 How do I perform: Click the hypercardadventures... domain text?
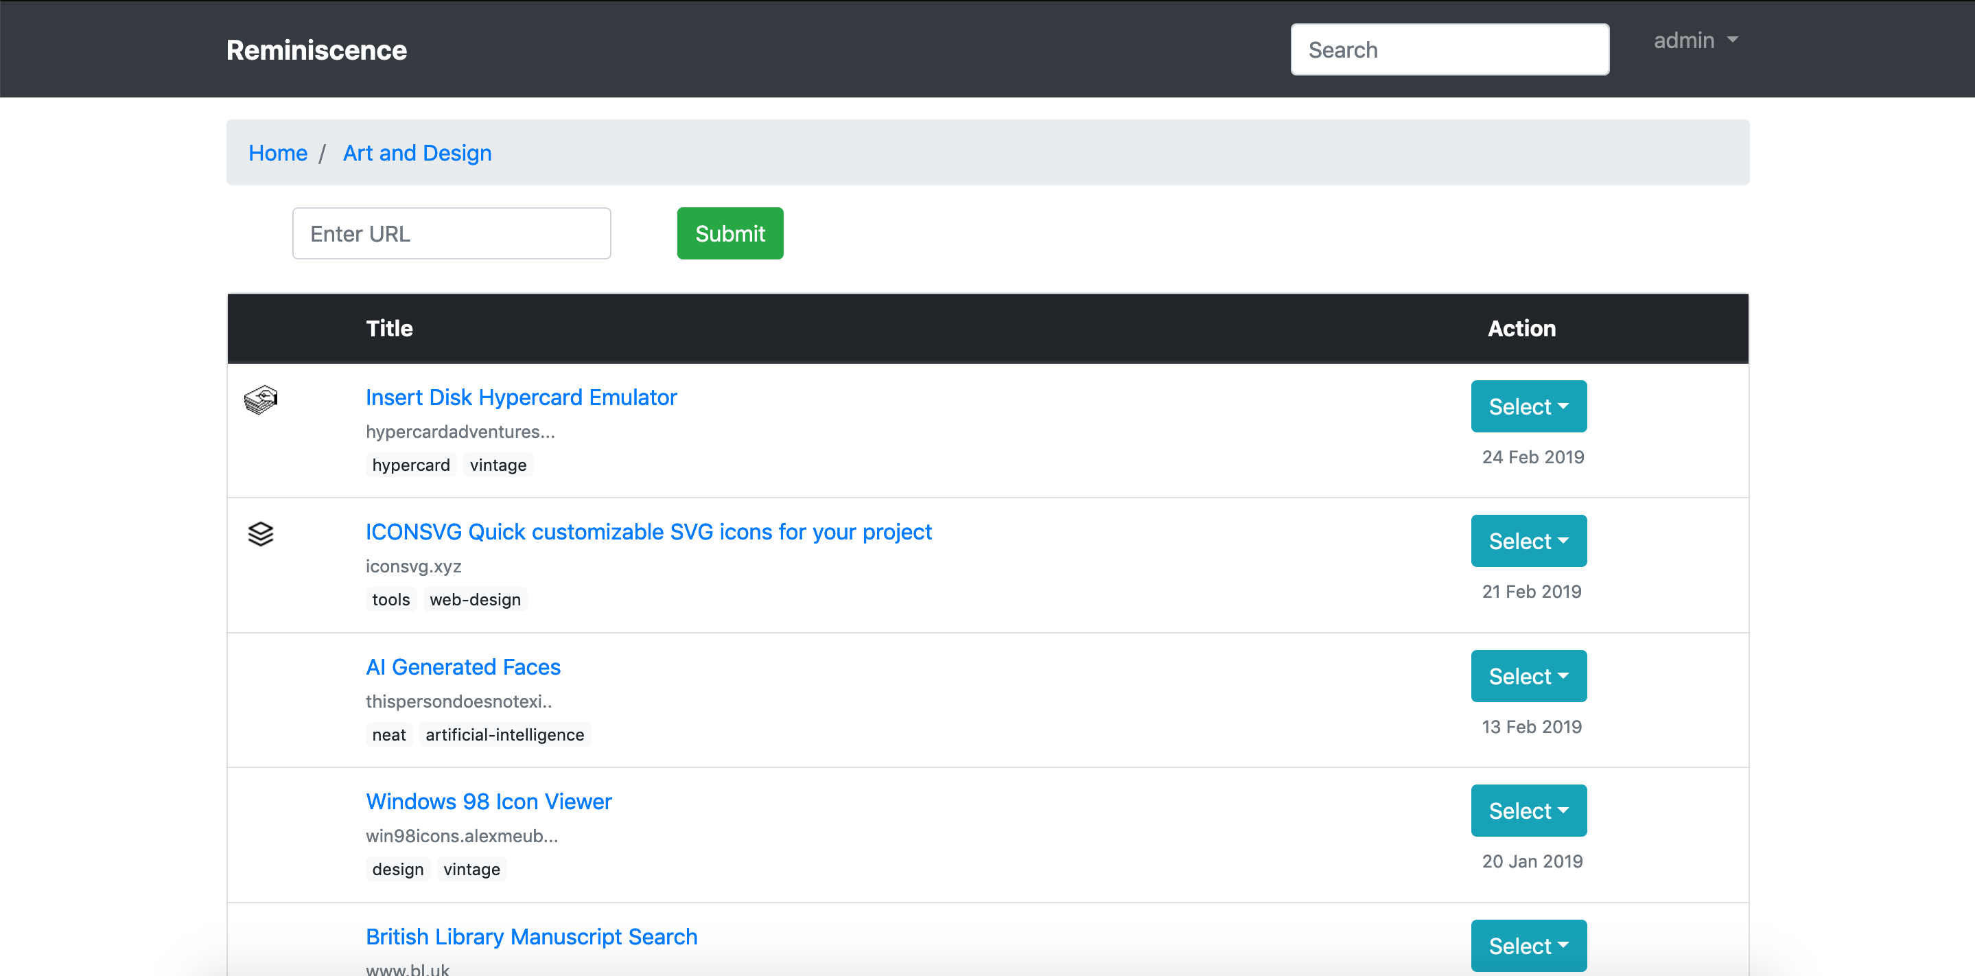pos(460,432)
